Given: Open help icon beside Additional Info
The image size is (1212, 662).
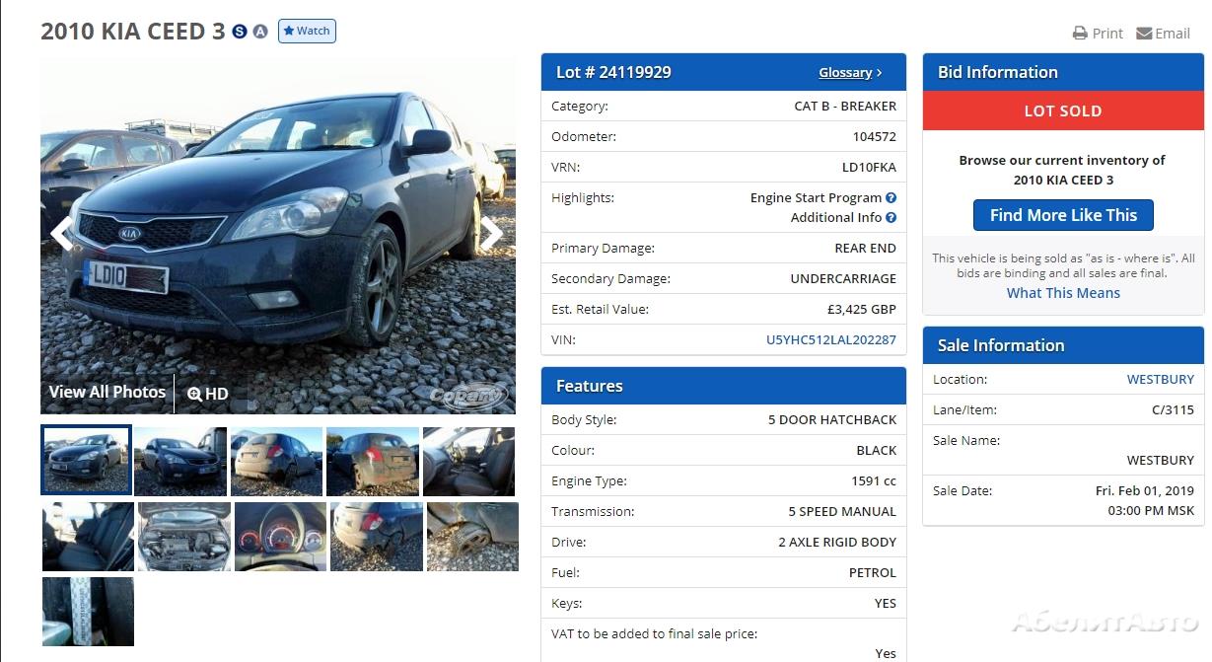Looking at the screenshot, I should tap(891, 217).
